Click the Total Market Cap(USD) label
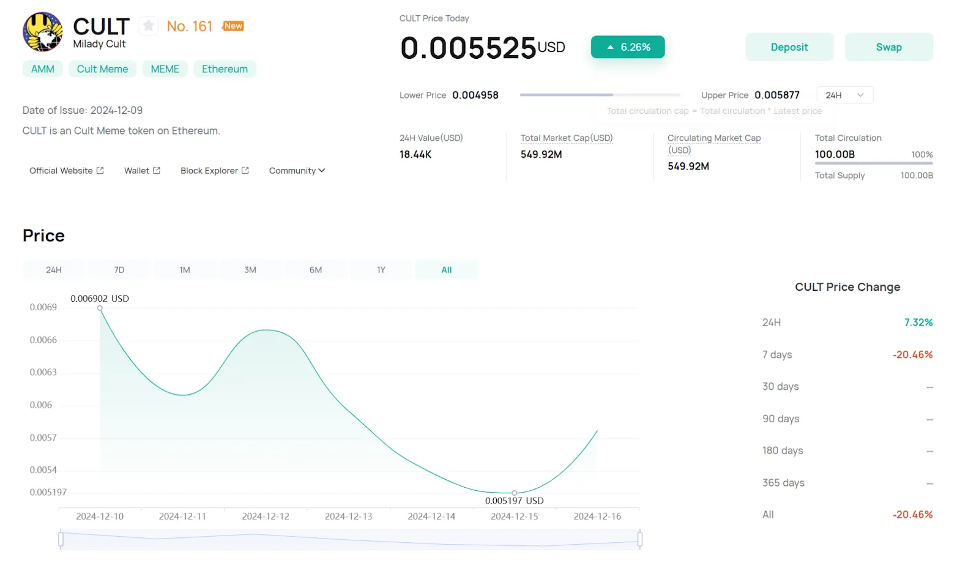Viewport: 979px width, 571px height. click(x=567, y=138)
